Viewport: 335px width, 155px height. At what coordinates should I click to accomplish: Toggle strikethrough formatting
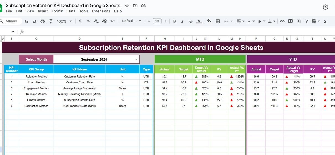pos(191,21)
